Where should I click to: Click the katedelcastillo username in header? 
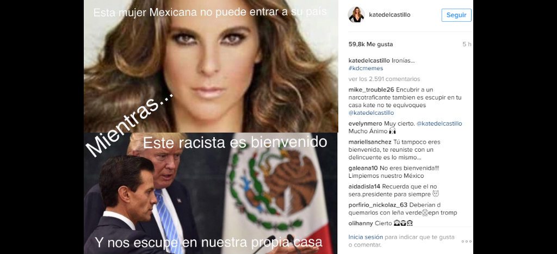389,15
